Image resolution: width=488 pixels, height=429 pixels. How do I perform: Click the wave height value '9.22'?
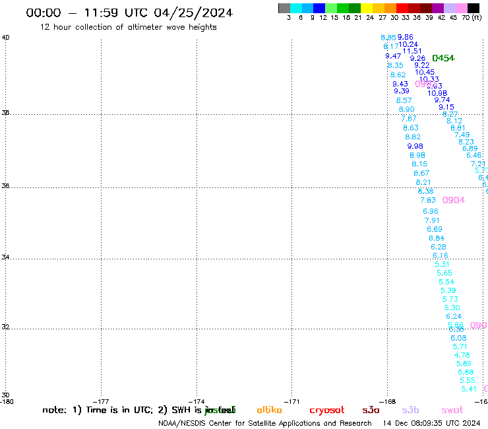[421, 65]
